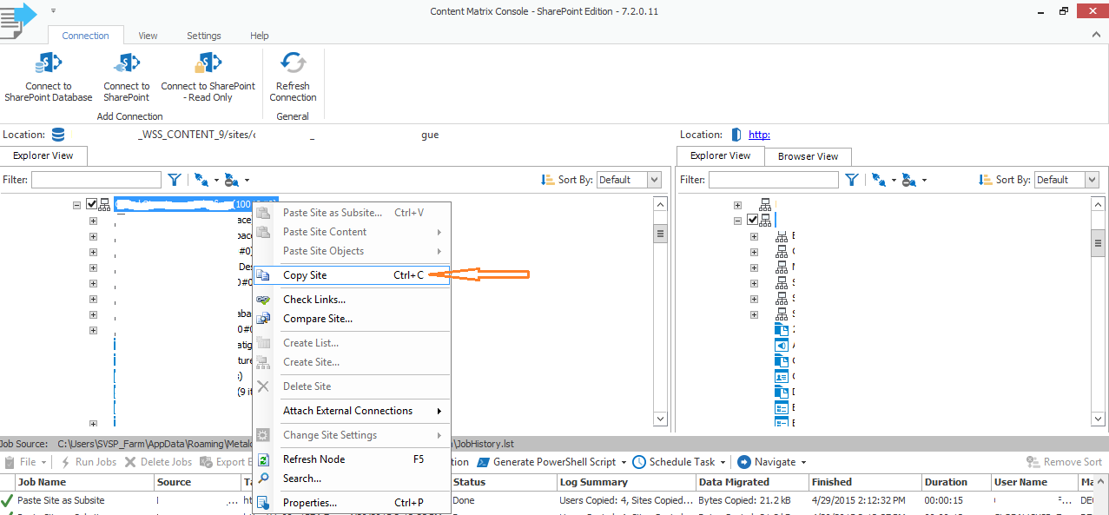
Task: Select Explorer View tab in right pane
Action: point(720,155)
